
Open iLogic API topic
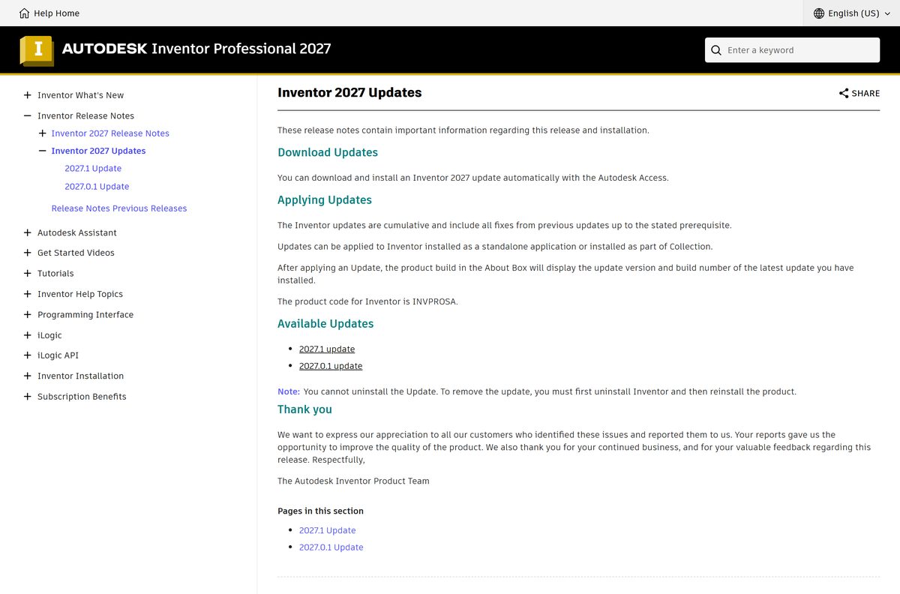click(x=58, y=355)
